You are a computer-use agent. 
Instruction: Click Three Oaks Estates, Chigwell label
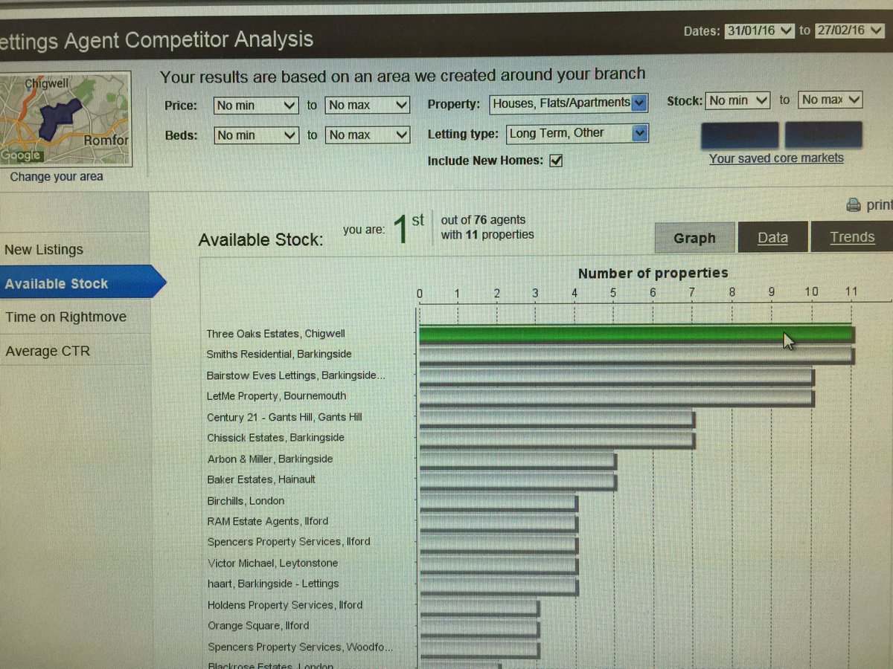276,334
